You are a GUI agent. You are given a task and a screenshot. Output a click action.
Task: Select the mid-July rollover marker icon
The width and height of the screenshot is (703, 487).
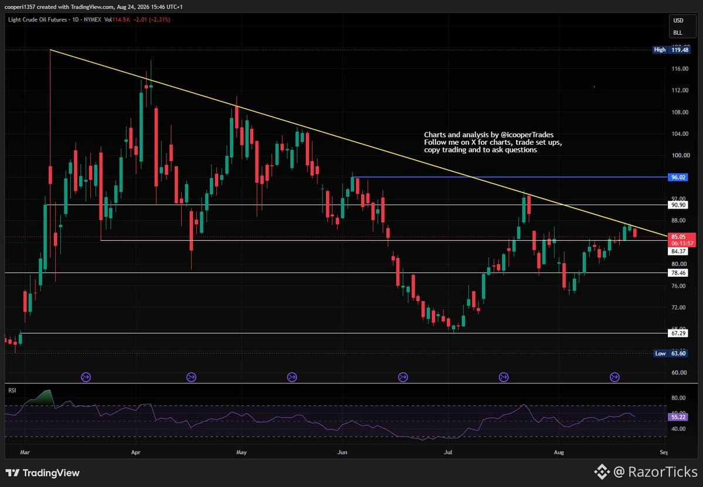[504, 377]
